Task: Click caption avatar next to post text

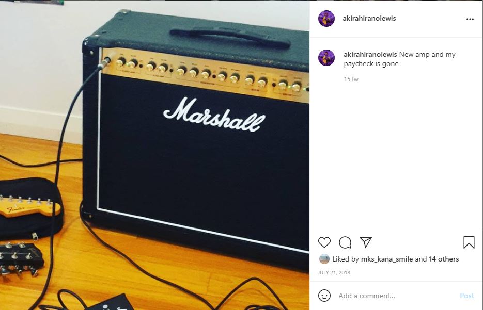Action: pyautogui.click(x=326, y=58)
